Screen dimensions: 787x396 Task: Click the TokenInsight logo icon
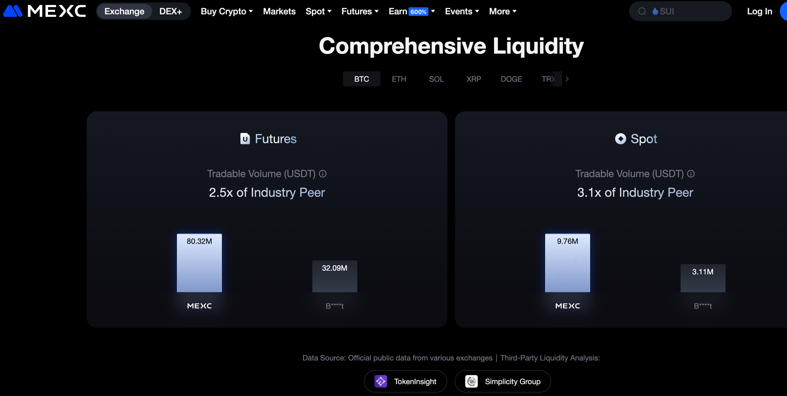pos(380,381)
